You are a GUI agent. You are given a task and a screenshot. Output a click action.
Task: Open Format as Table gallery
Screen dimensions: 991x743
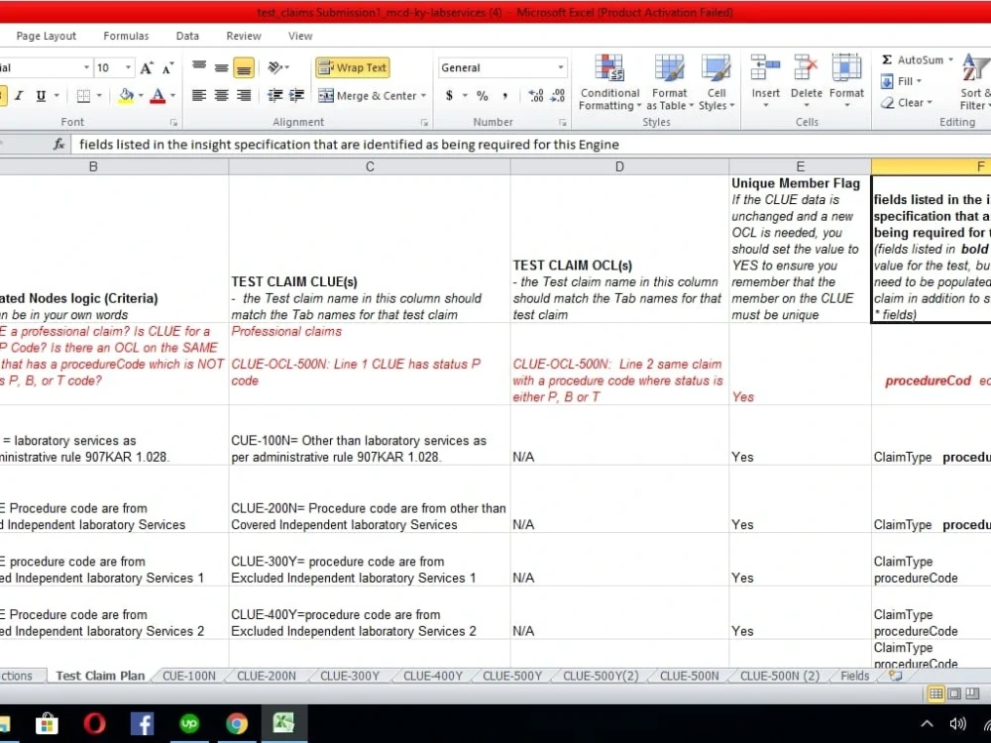click(x=670, y=83)
